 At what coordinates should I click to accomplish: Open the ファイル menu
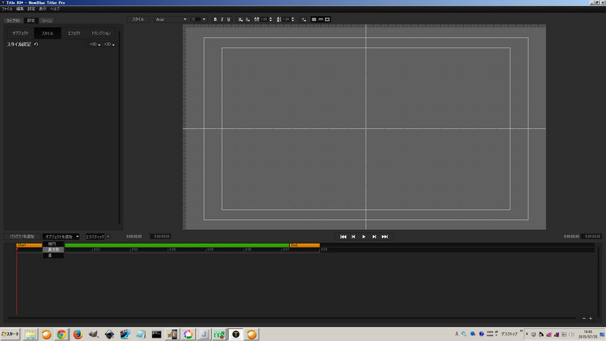tap(7, 9)
